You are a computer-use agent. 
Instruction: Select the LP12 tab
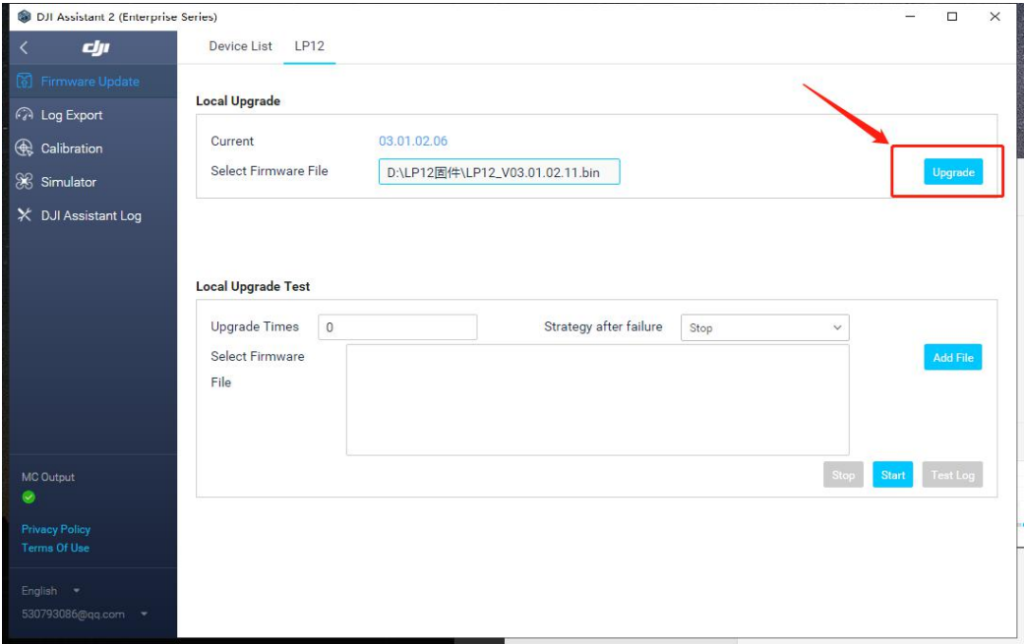pos(309,46)
